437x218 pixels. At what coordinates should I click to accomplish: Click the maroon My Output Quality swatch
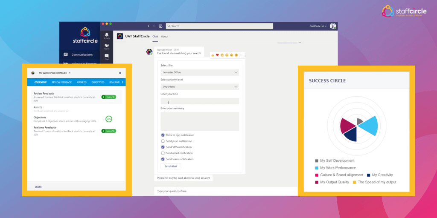(317, 182)
